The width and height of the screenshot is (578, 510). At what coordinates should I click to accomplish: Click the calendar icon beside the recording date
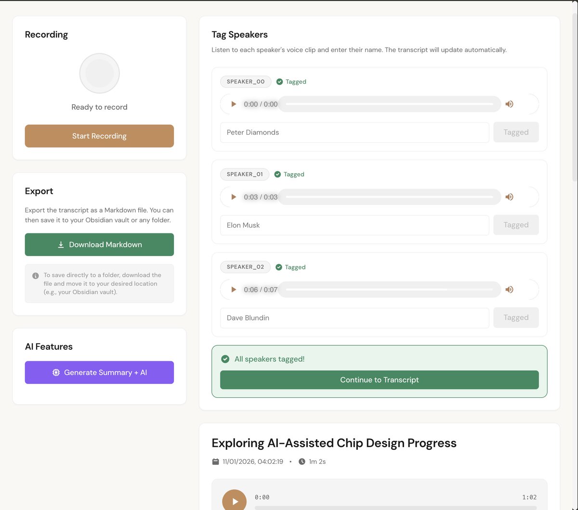pos(215,461)
